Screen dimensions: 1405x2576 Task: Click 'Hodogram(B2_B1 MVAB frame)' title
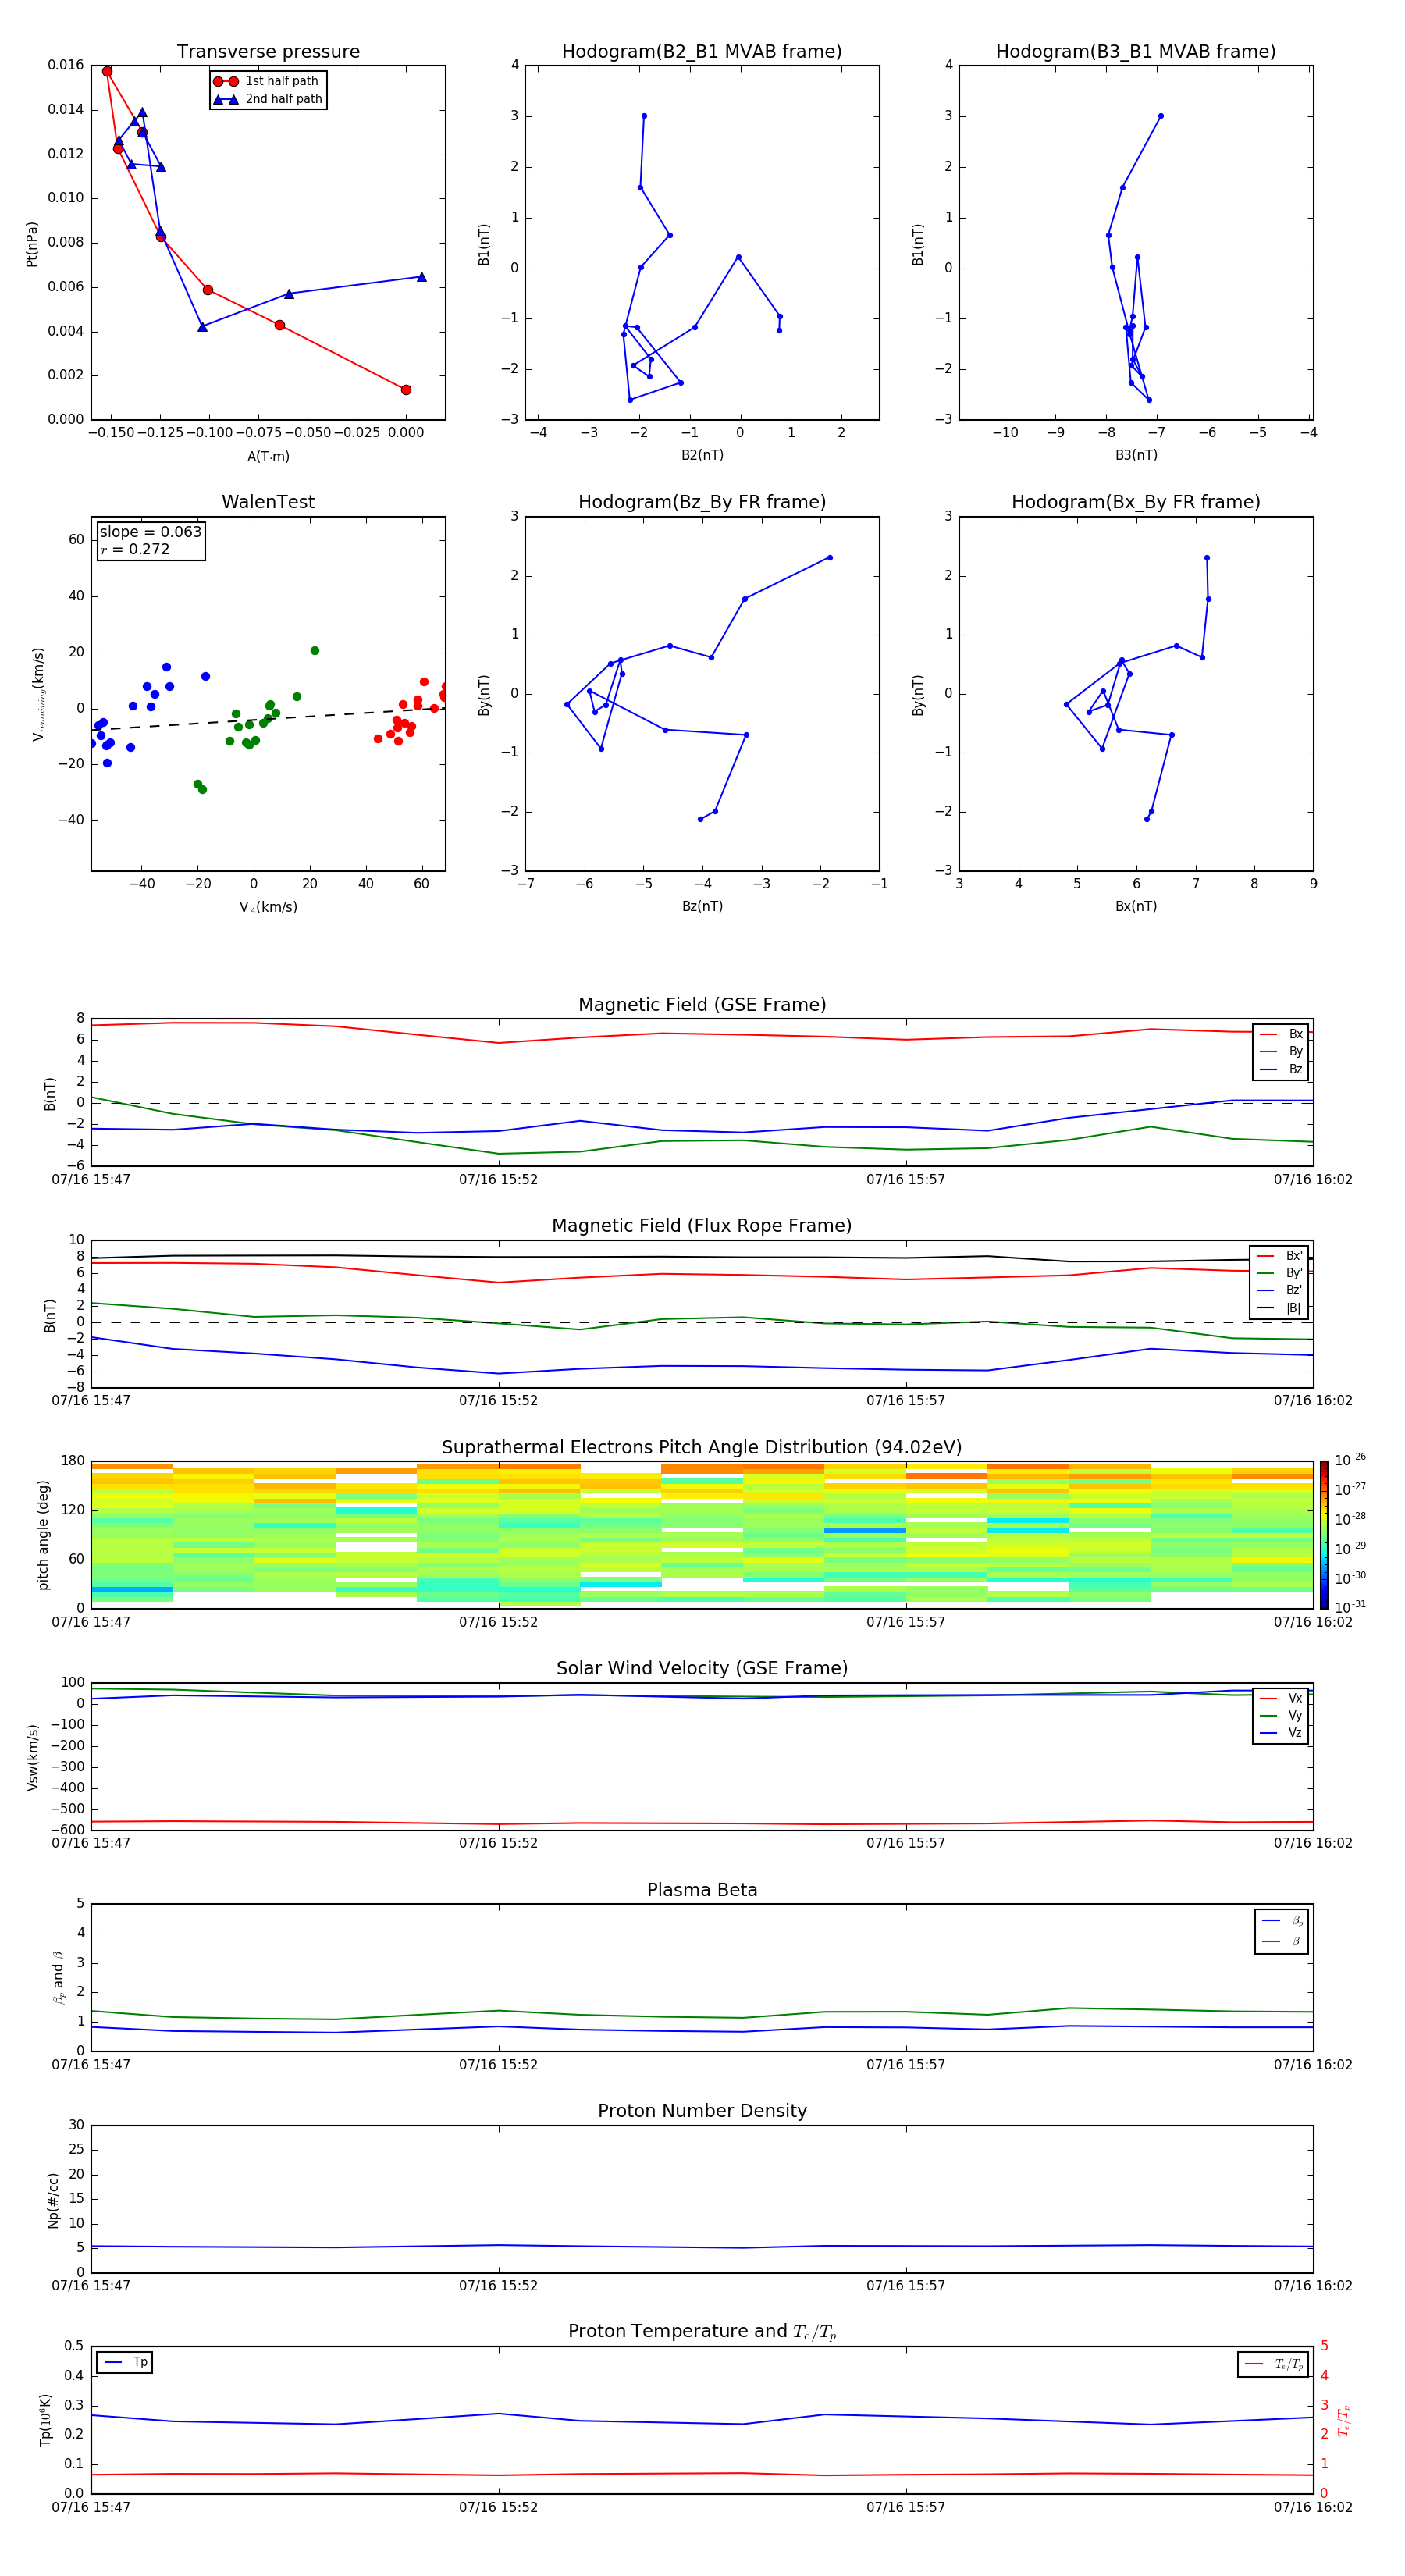[x=702, y=52]
